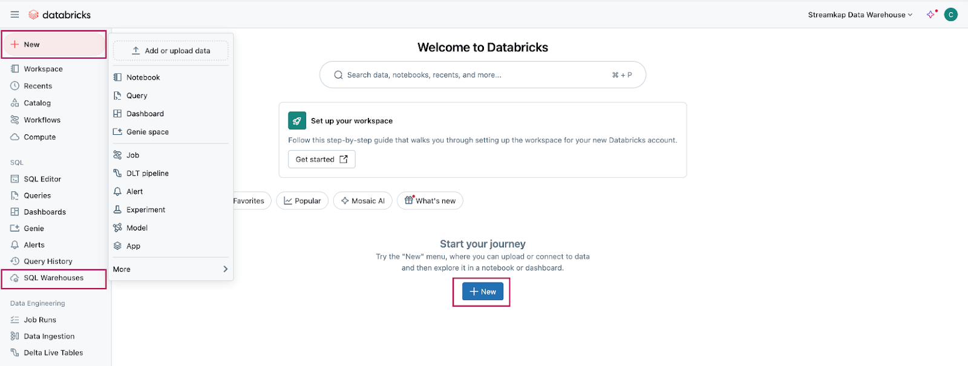Click the Queries sidebar icon
Image resolution: width=968 pixels, height=366 pixels.
(x=15, y=195)
